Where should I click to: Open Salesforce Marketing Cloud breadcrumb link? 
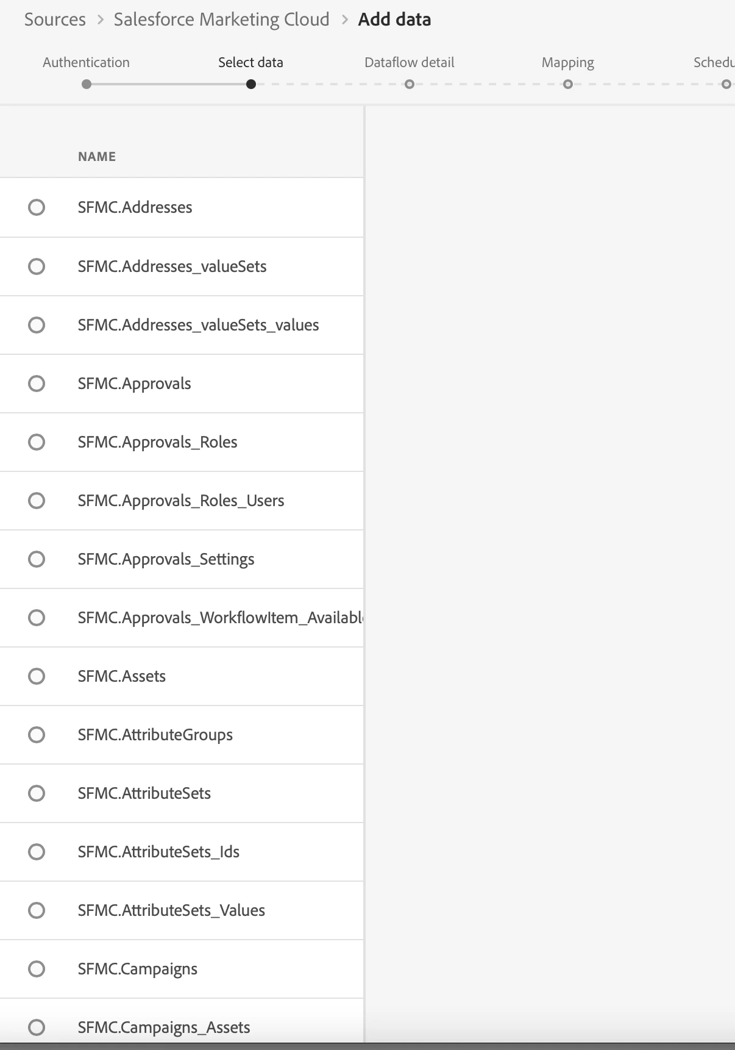[221, 20]
